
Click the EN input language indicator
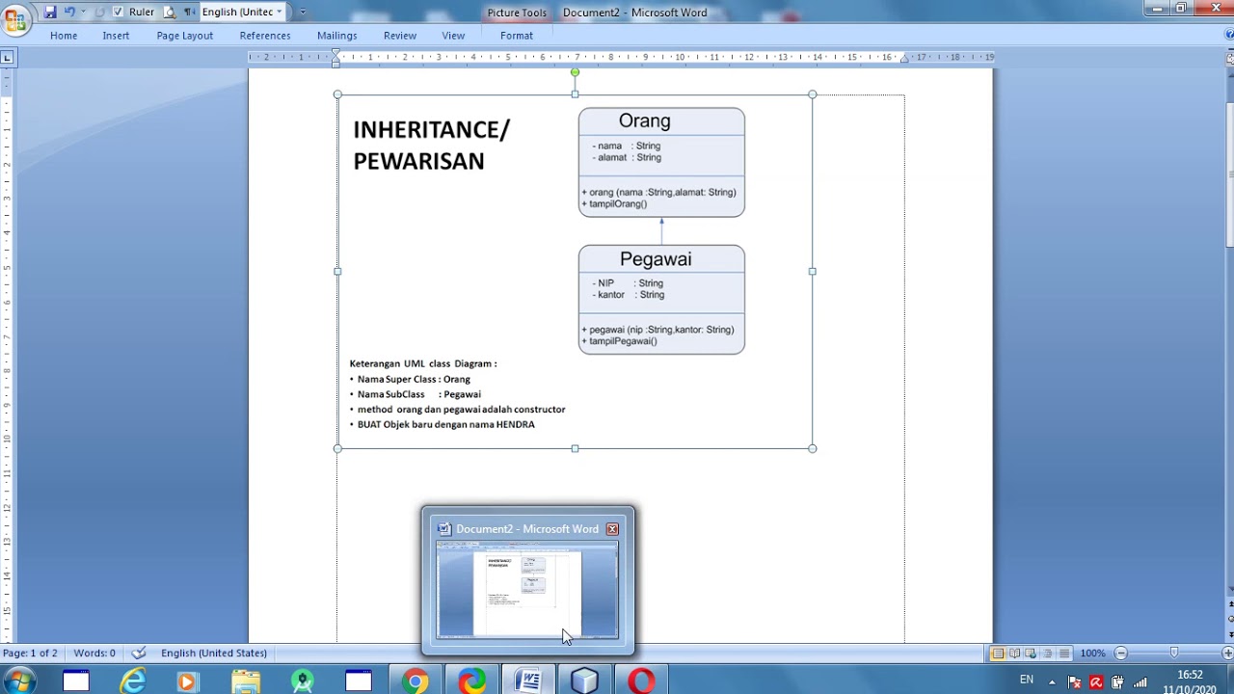(1027, 680)
